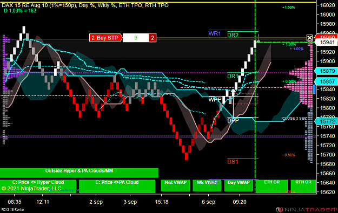Click the cyan price marker 15857
The height and width of the screenshot is (213, 338).
coord(327,81)
